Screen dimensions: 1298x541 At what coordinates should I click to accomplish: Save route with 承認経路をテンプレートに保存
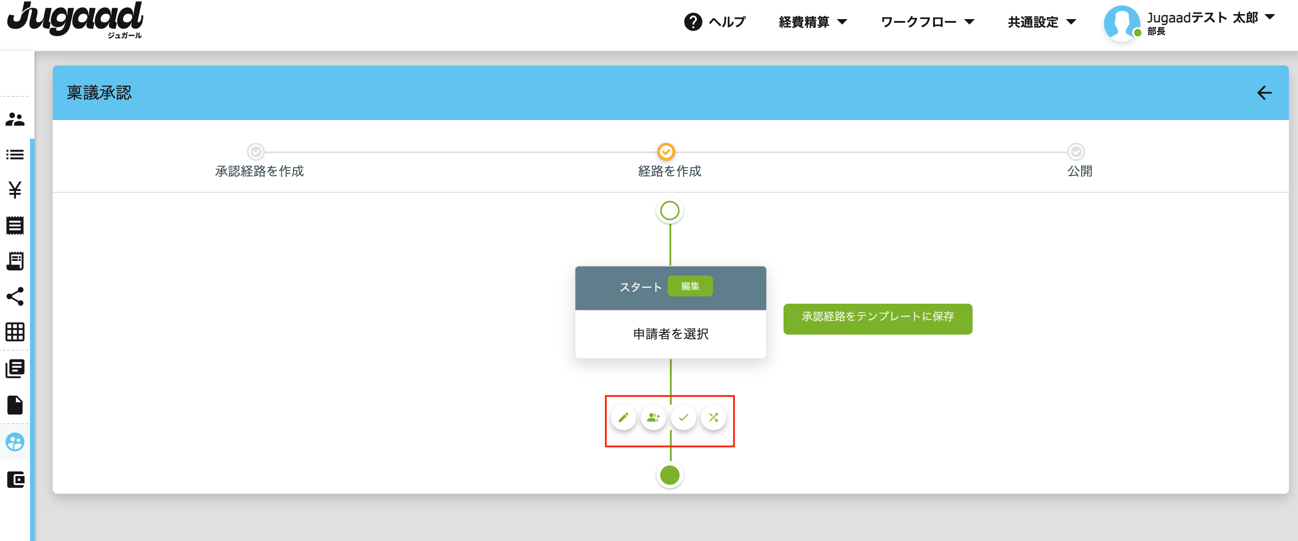(877, 319)
